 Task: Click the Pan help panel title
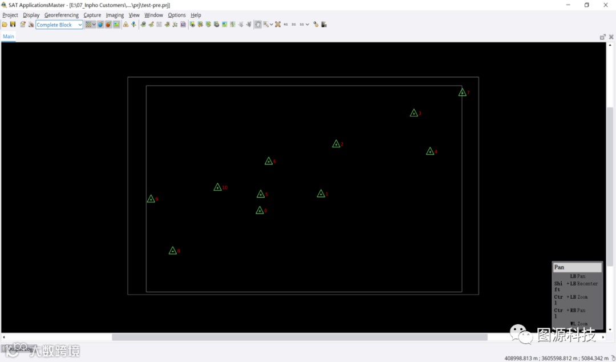tap(577, 267)
